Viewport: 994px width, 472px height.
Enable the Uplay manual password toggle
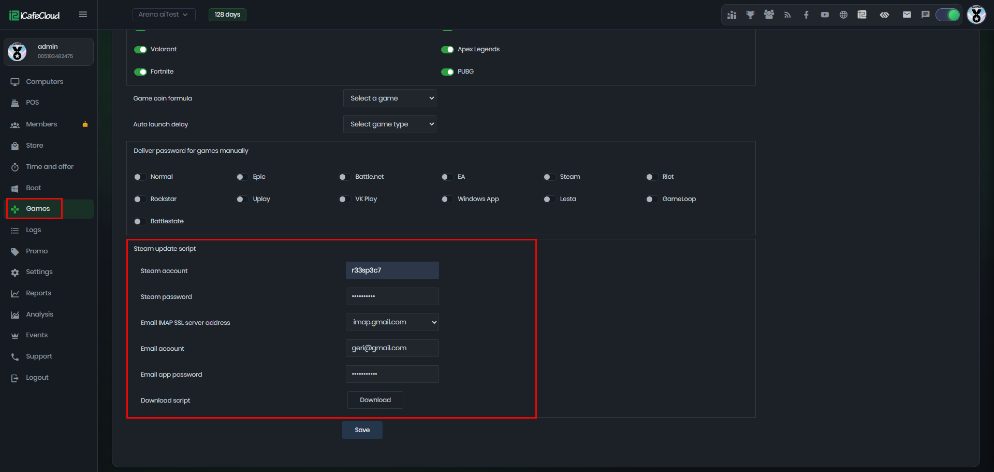coord(242,199)
